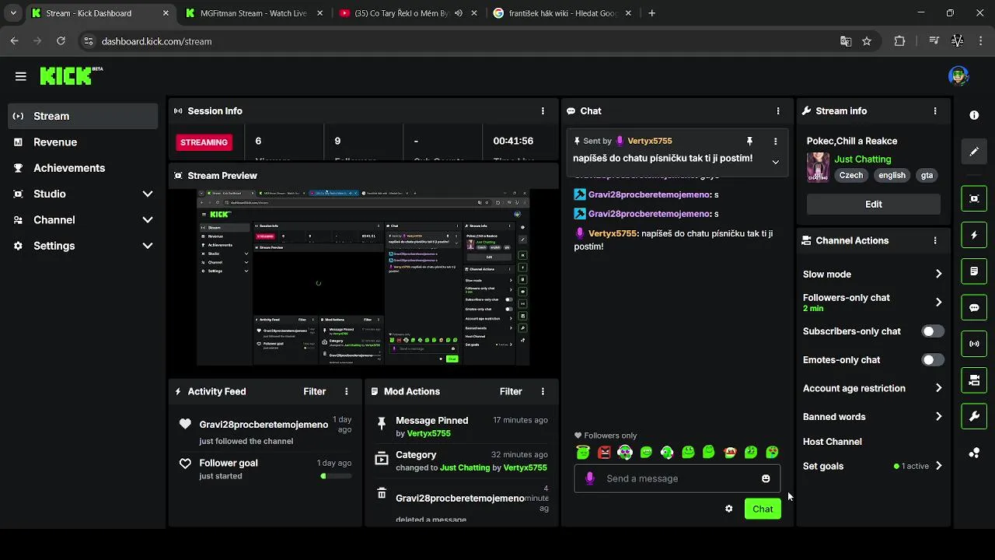Toggle the broadcast session info widget icon
The image size is (995, 560).
click(974, 344)
